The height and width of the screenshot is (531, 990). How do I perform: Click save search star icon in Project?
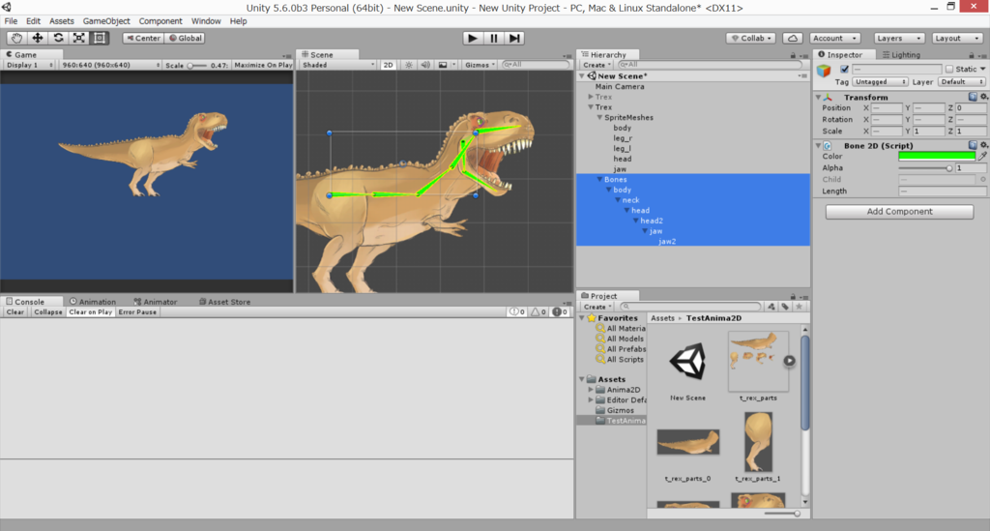click(x=799, y=307)
